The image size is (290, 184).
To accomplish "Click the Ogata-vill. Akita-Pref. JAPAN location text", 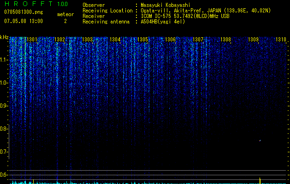I will [206, 11].
